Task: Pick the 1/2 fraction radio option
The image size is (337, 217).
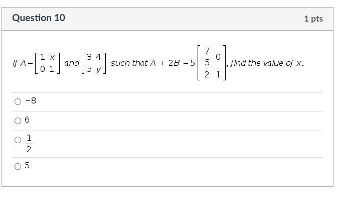Action: [18, 140]
